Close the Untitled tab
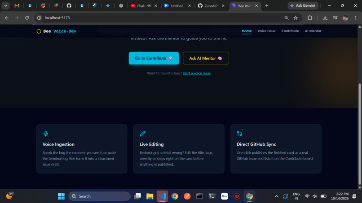 [190, 6]
